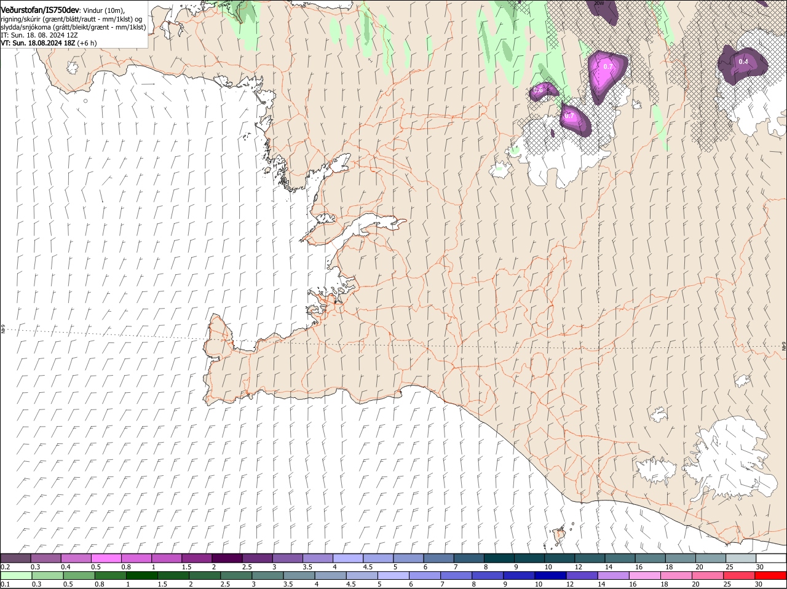Select the white 30 snow legend swatch
The width and height of the screenshot is (787, 589).
771,558
